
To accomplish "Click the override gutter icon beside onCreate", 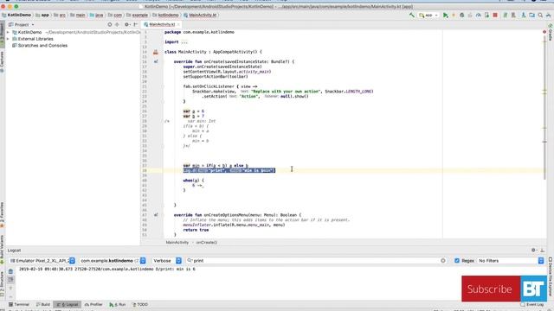I will [156, 61].
